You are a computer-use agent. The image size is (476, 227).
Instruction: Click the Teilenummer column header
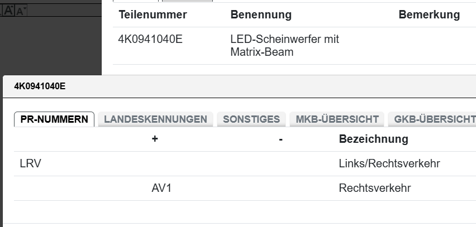tap(153, 15)
